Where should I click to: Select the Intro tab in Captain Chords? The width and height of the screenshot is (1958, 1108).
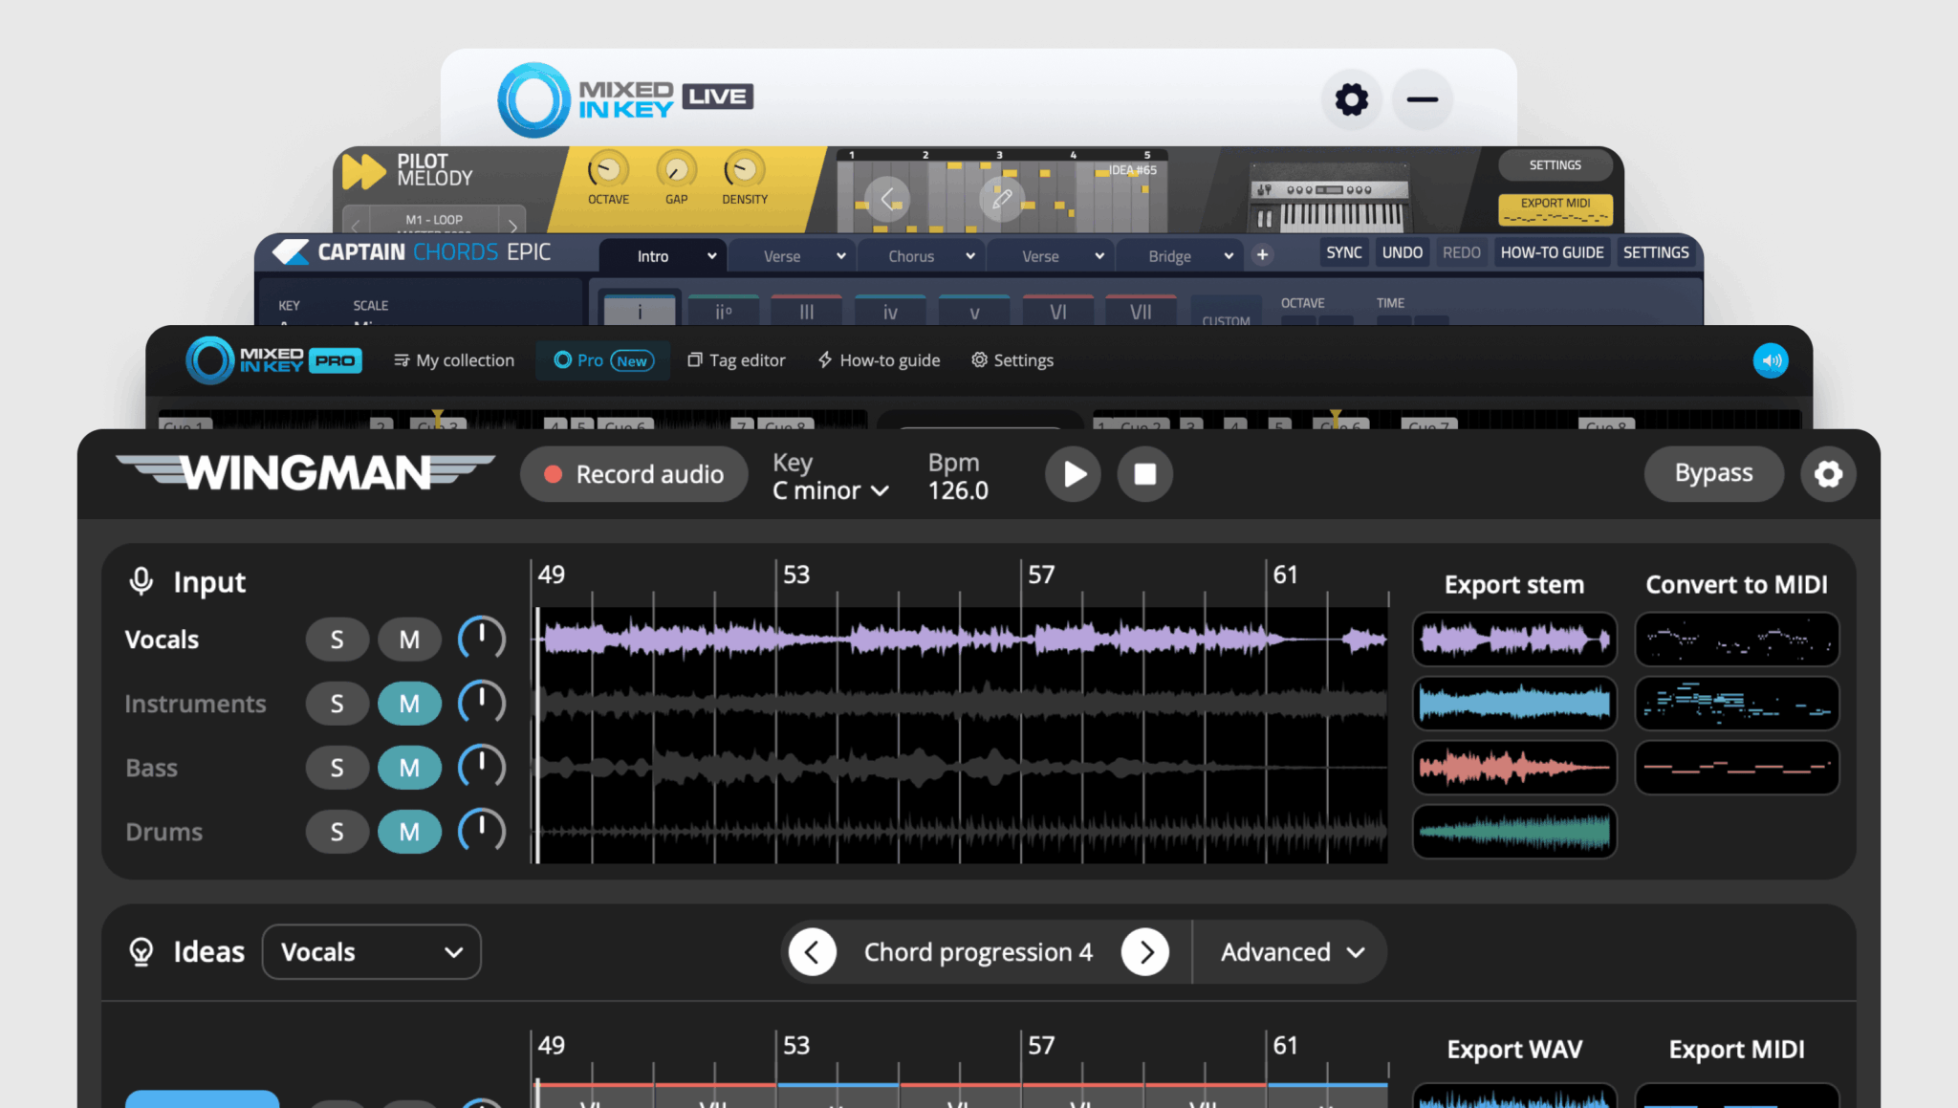click(664, 256)
